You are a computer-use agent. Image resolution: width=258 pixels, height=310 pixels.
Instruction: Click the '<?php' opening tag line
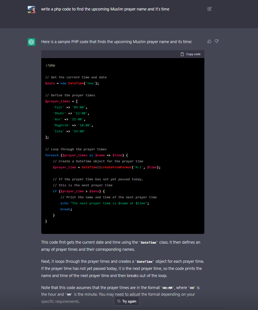click(x=50, y=65)
